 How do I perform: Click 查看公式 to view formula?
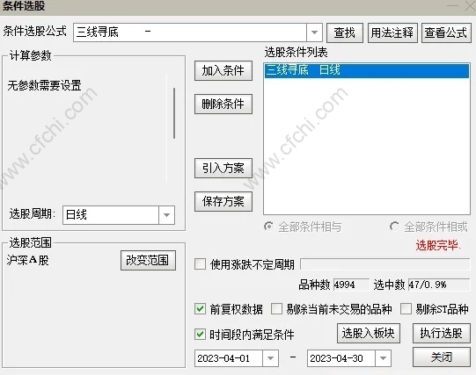[446, 32]
